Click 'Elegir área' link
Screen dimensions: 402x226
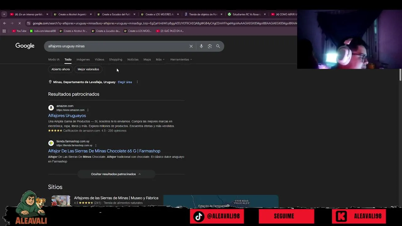(125, 82)
